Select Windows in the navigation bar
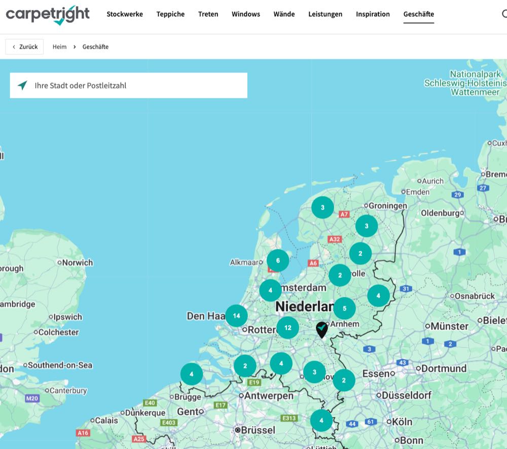The width and height of the screenshot is (507, 449). coord(246,14)
